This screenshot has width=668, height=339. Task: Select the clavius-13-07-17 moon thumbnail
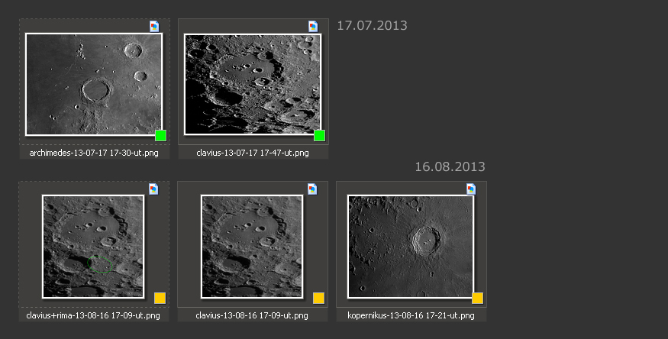click(x=253, y=84)
